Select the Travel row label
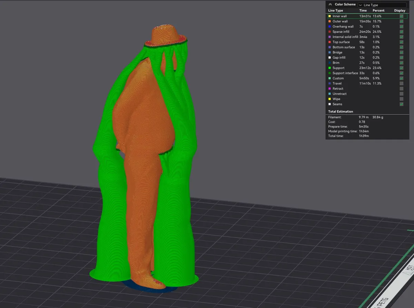This screenshot has width=414, height=308. coord(337,83)
